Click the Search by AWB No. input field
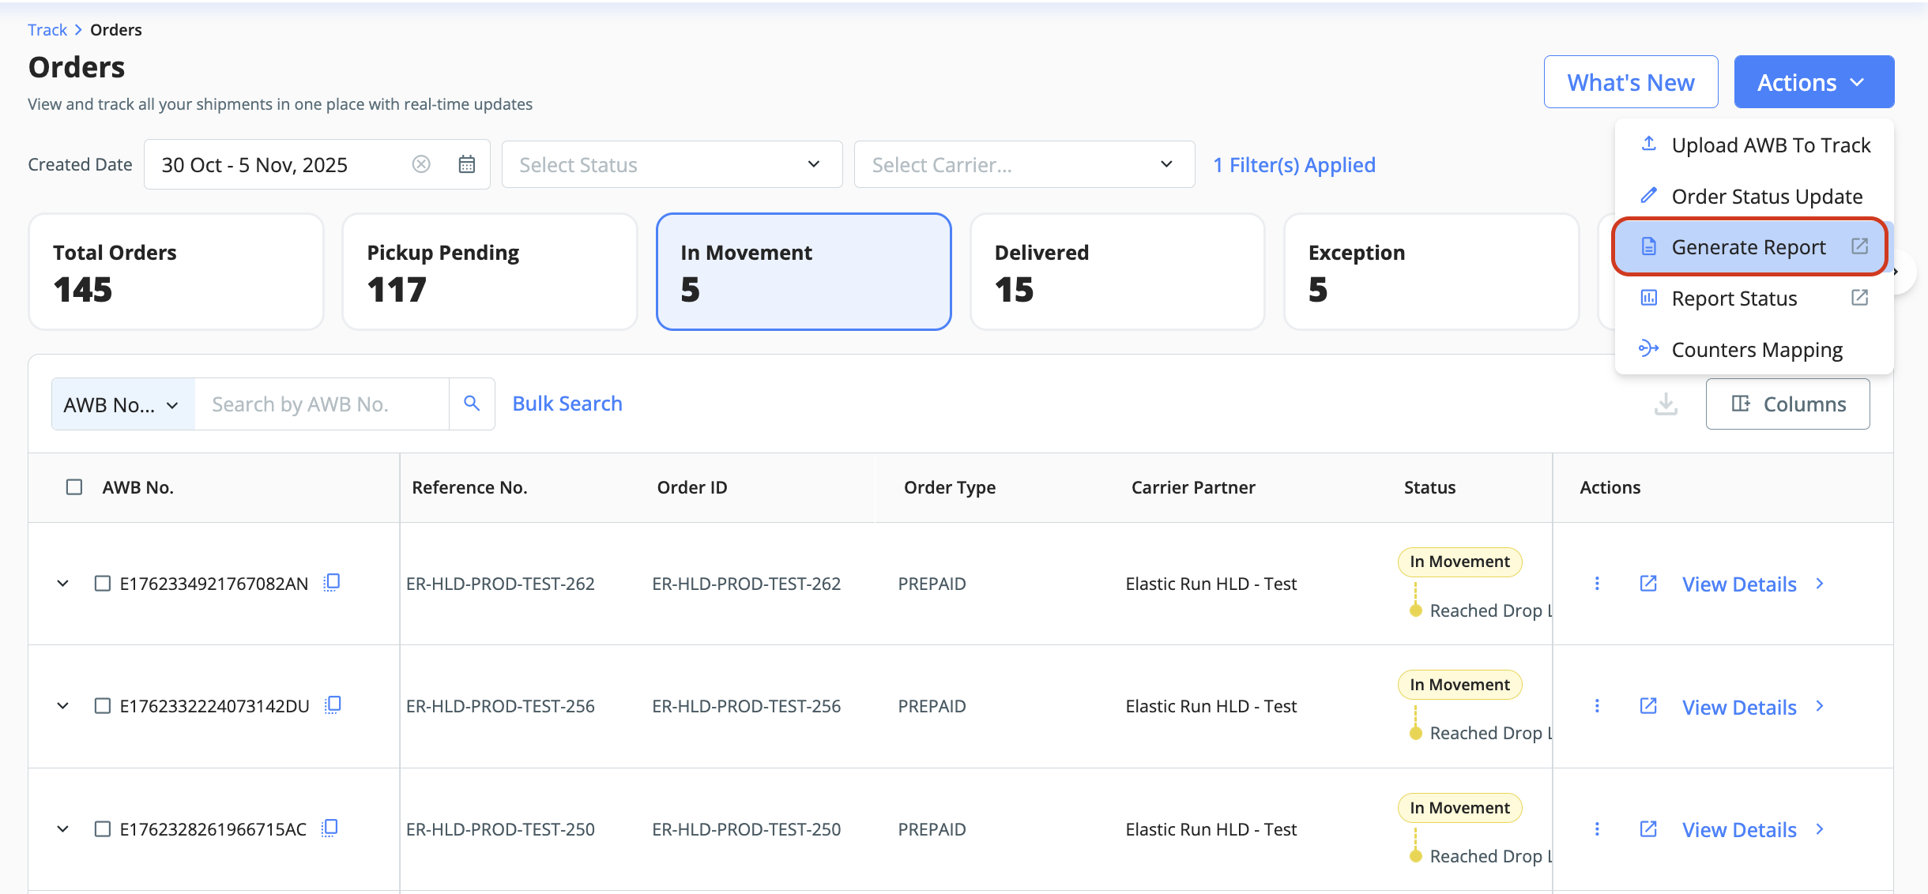The image size is (1928, 894). point(322,404)
